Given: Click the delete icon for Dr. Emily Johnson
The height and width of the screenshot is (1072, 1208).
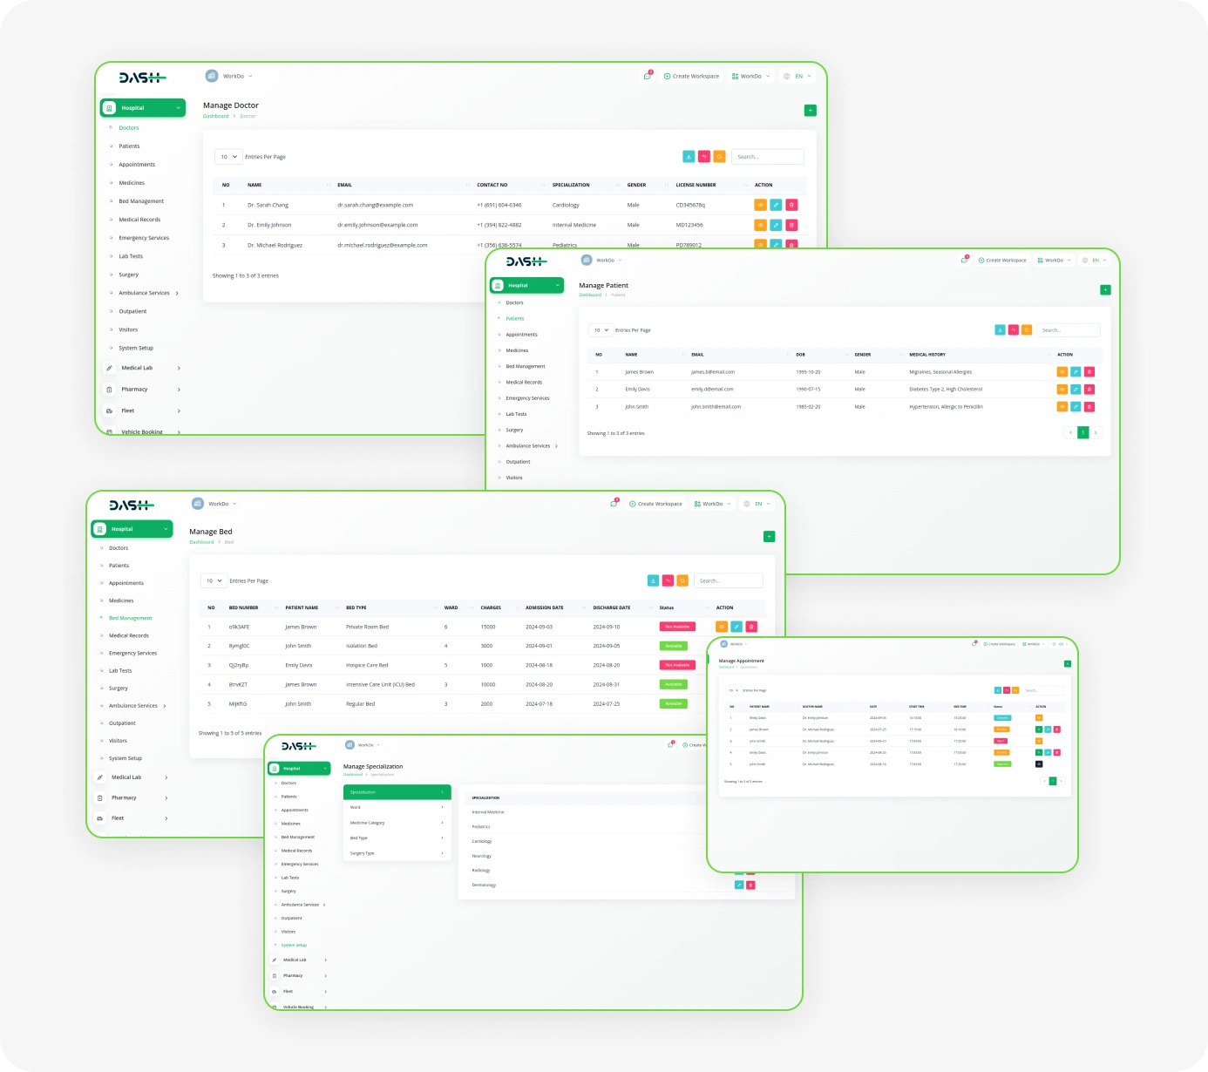Looking at the screenshot, I should (x=791, y=225).
